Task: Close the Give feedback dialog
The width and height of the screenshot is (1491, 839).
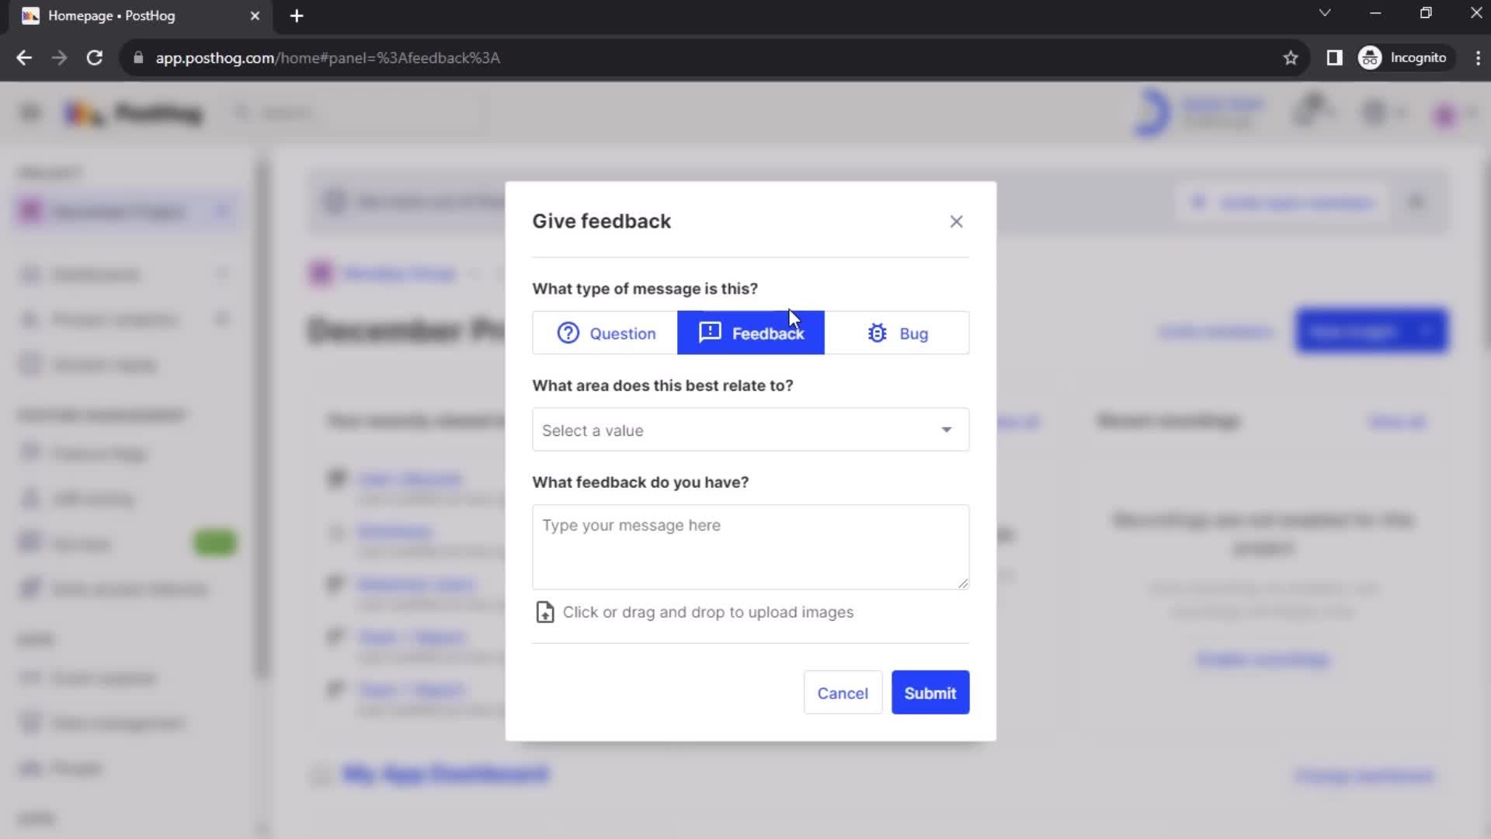Action: coord(957,221)
